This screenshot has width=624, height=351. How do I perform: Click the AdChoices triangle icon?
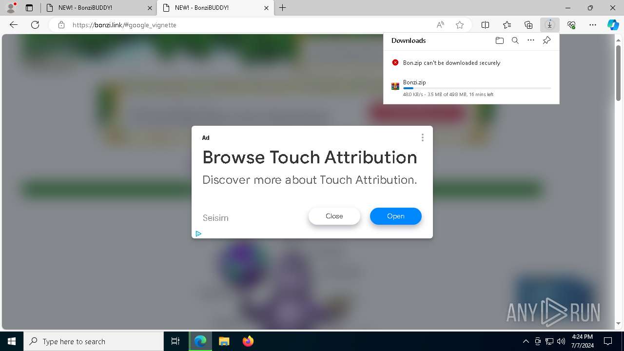click(198, 234)
